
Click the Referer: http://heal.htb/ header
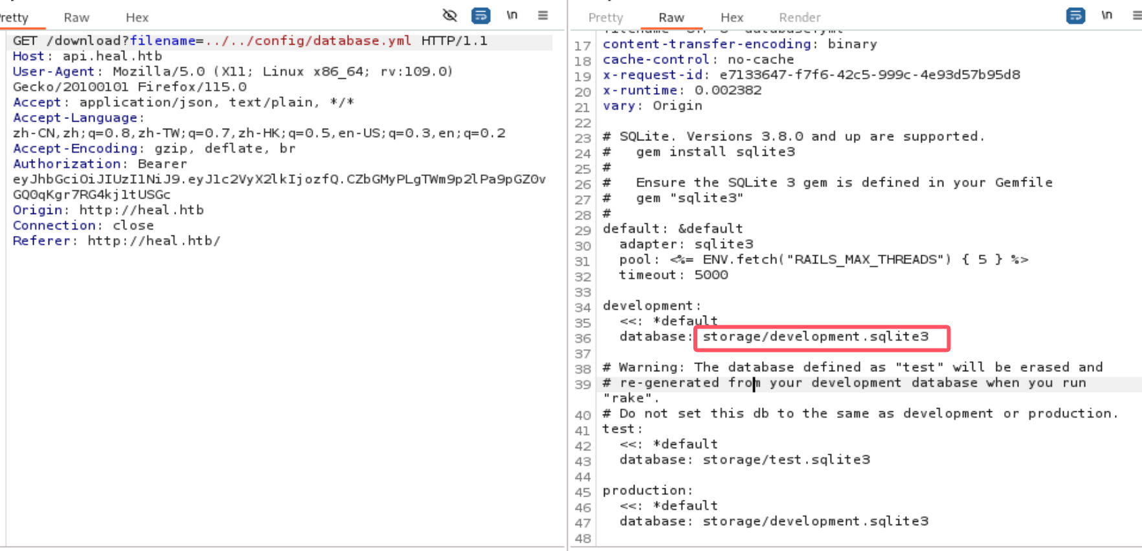pos(117,241)
